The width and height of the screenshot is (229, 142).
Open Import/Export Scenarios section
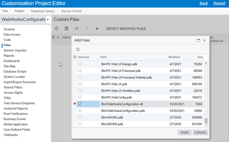(20, 82)
